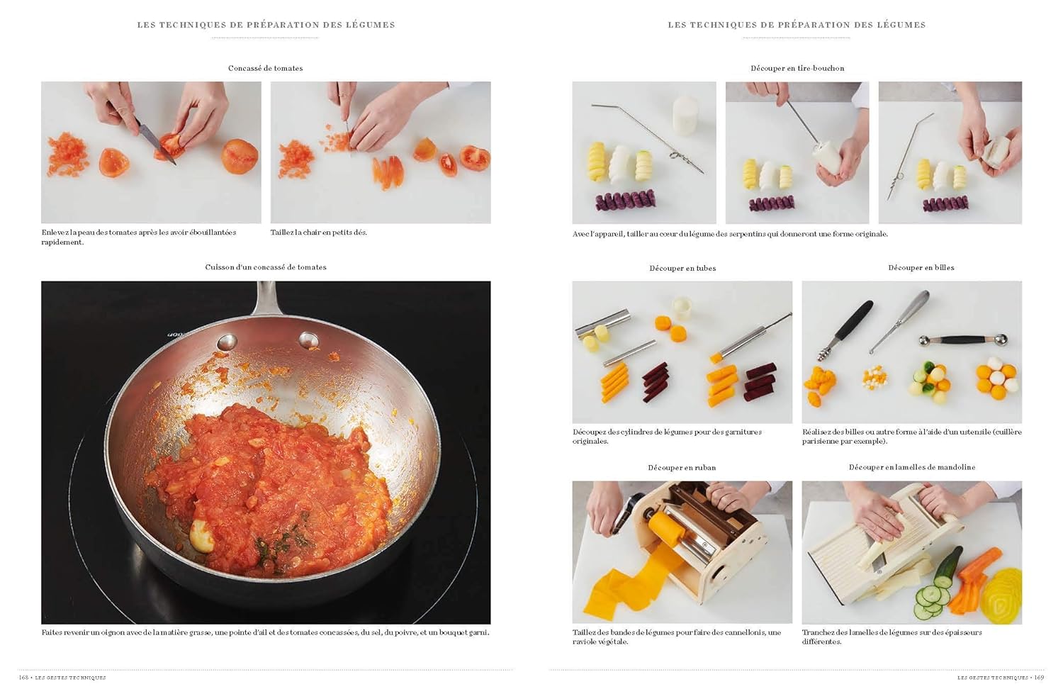
Task: Click the 'Découper en tubes' heading
Action: click(x=682, y=268)
